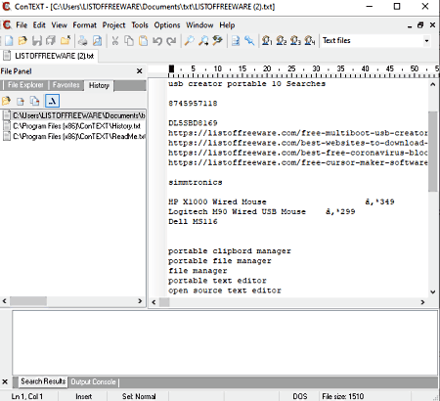Open the Project menu
The width and height of the screenshot is (440, 401).
click(113, 25)
